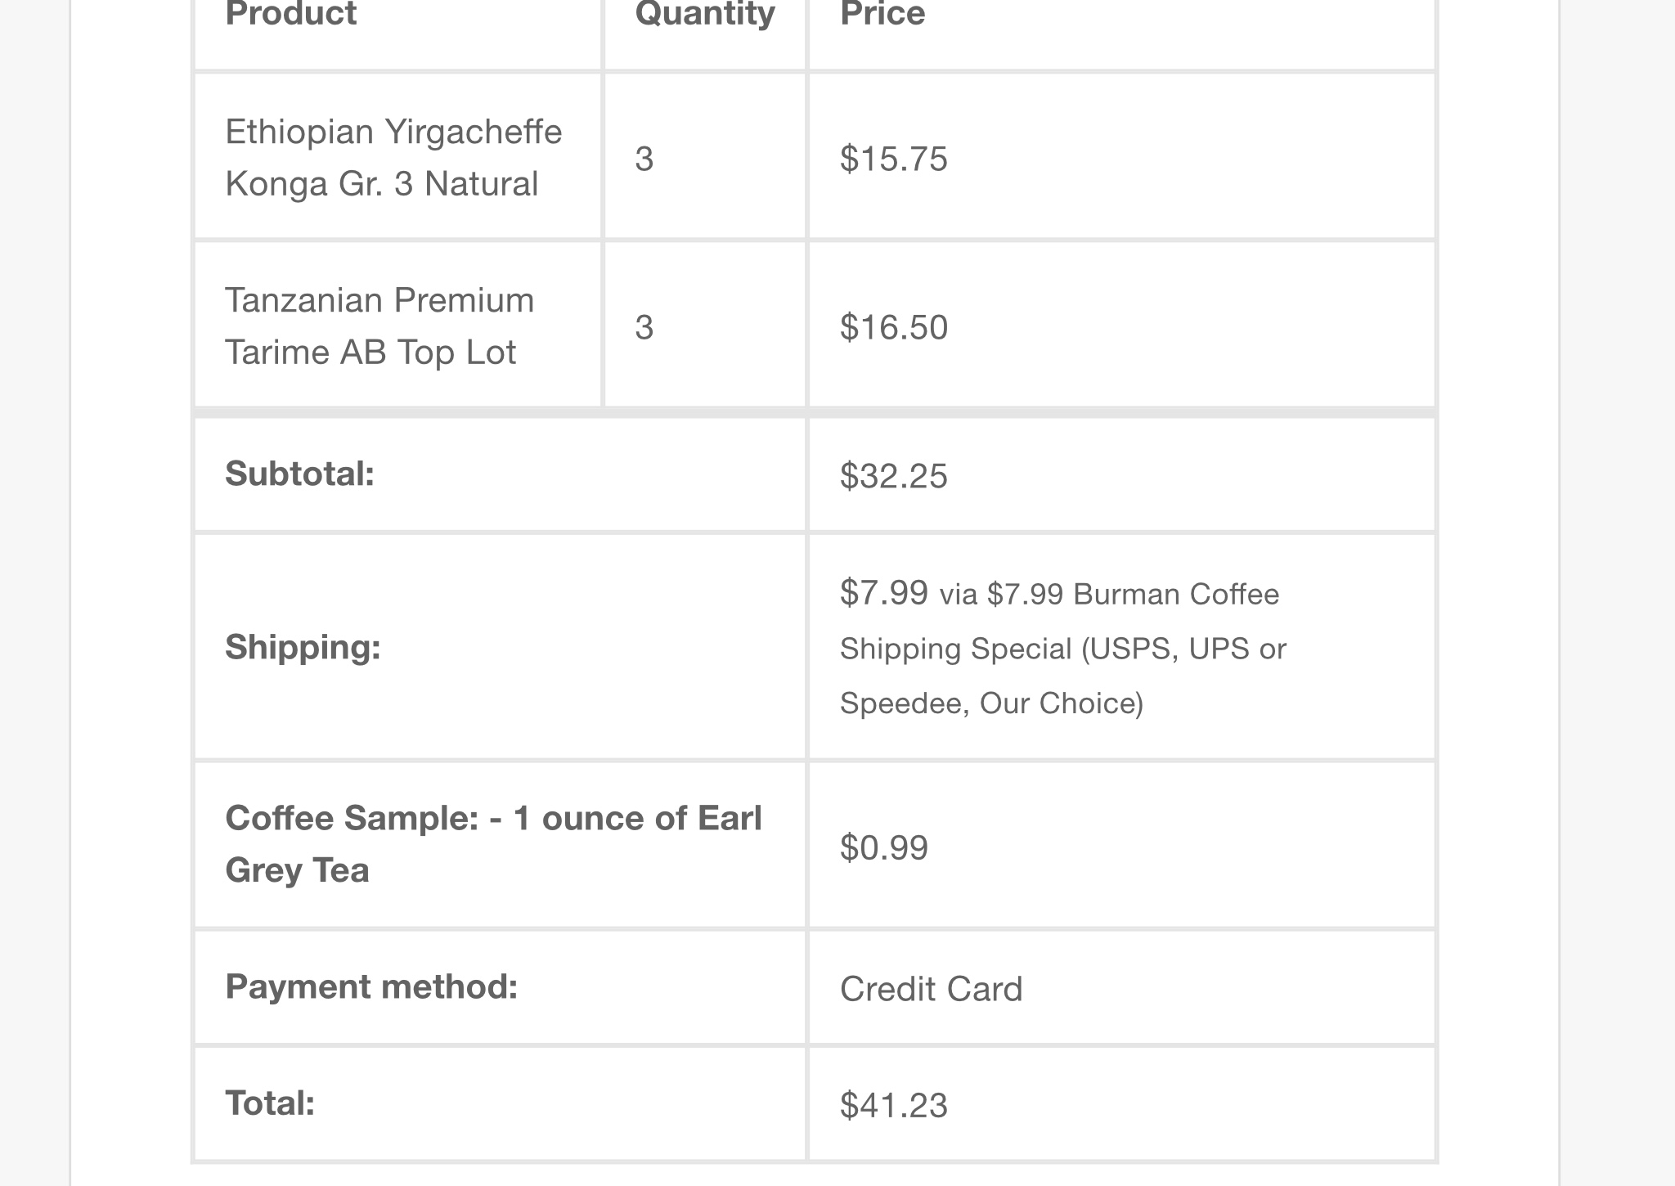The width and height of the screenshot is (1675, 1186).
Task: Click the Shipping label
Action: [303, 647]
